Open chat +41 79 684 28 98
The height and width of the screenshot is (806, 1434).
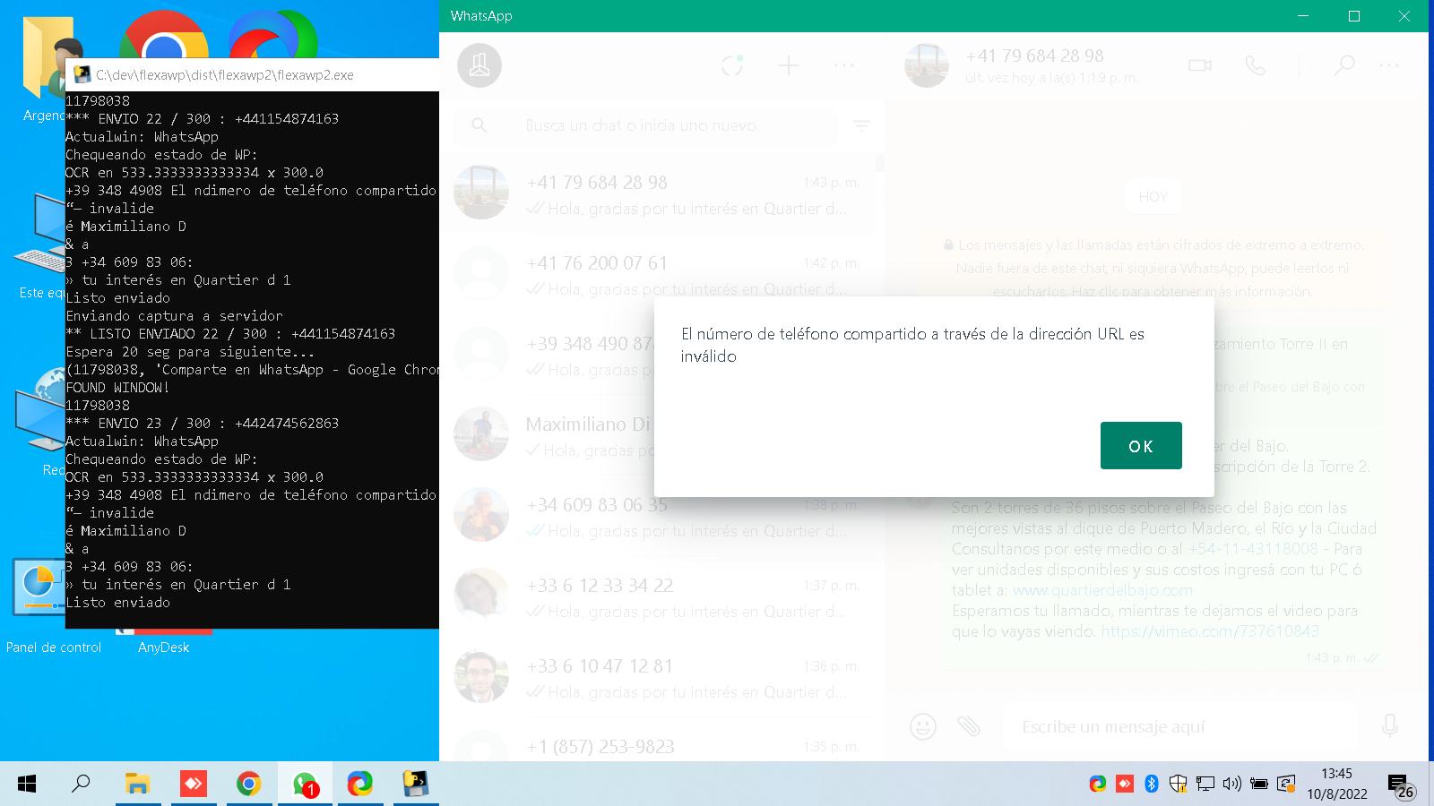pos(656,194)
